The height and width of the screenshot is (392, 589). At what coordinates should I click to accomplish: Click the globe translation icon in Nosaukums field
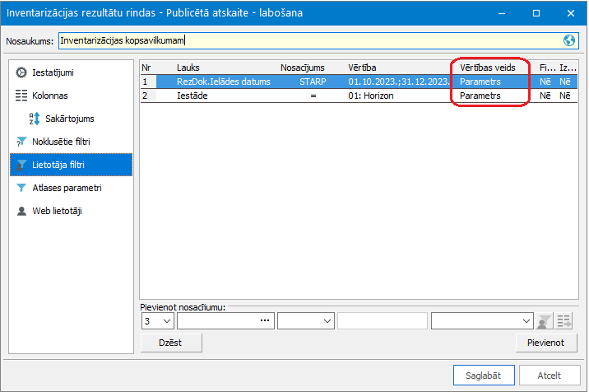pyautogui.click(x=568, y=40)
